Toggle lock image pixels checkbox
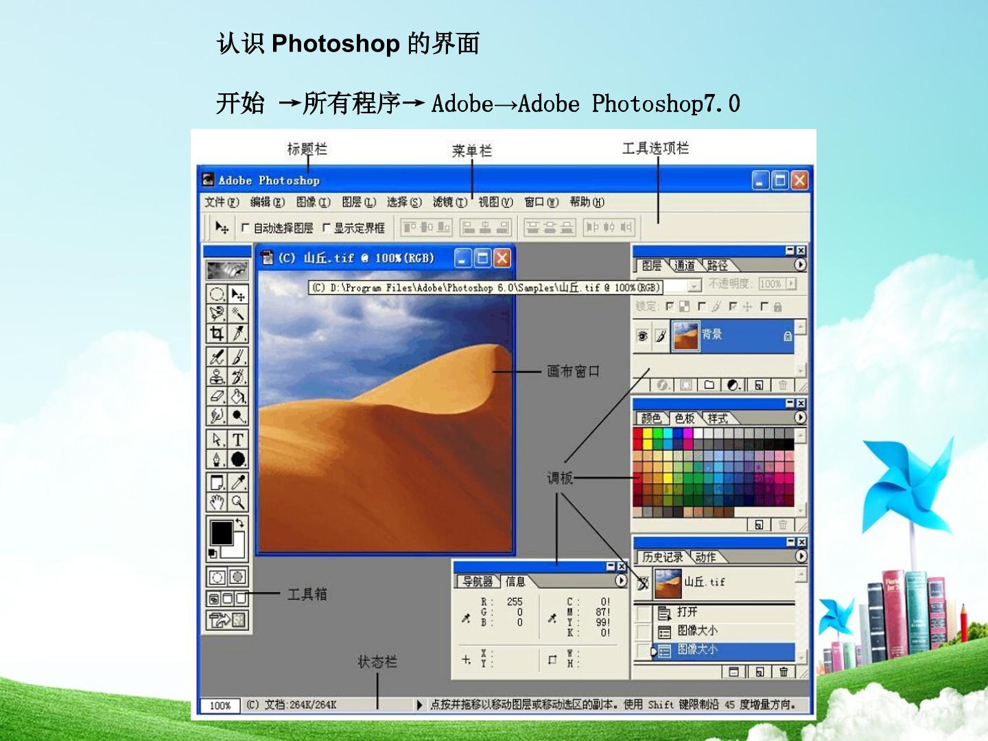 pos(702,307)
